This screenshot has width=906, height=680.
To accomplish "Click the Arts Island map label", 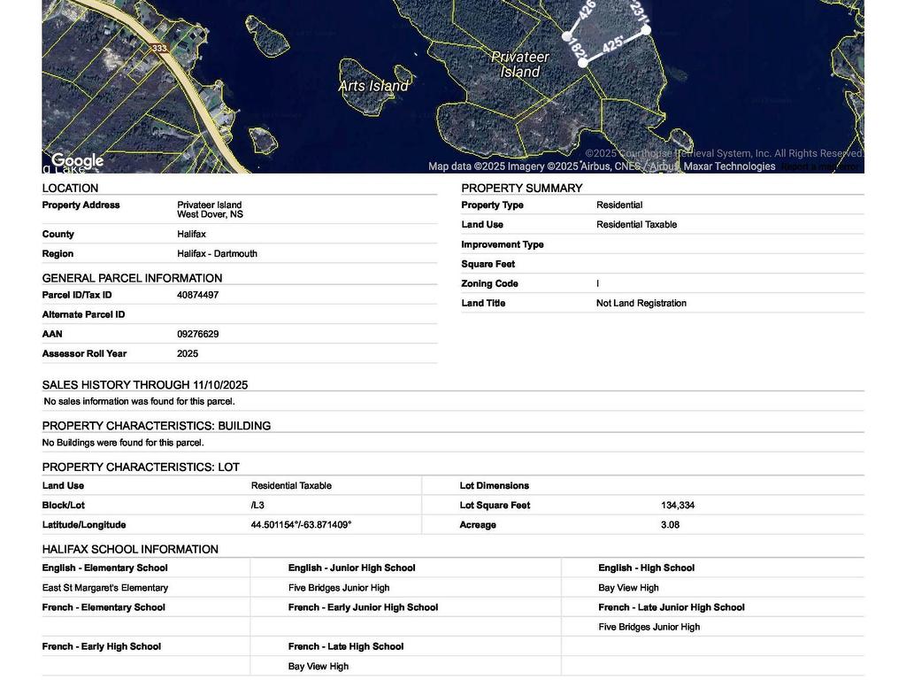I will click(x=373, y=86).
